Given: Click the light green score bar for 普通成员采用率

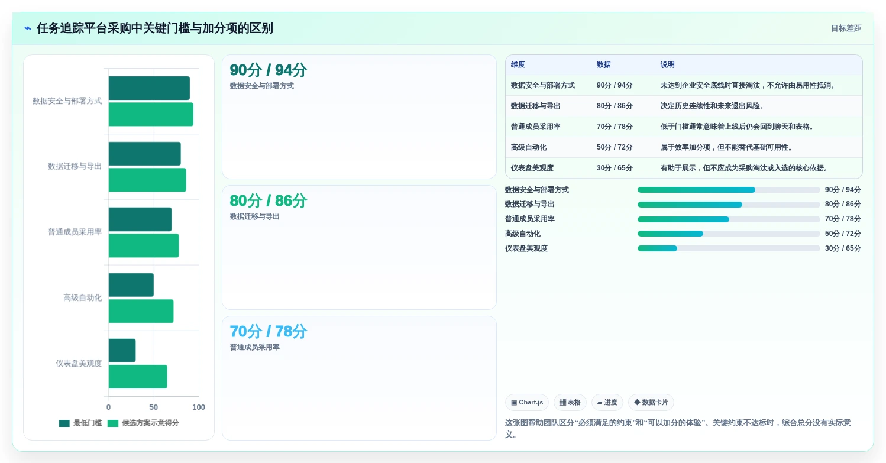Looking at the screenshot, I should 144,245.
